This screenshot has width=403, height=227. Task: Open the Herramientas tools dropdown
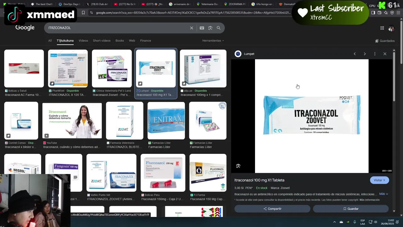click(213, 41)
